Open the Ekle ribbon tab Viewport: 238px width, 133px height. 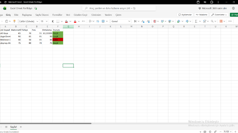[x=16, y=15]
